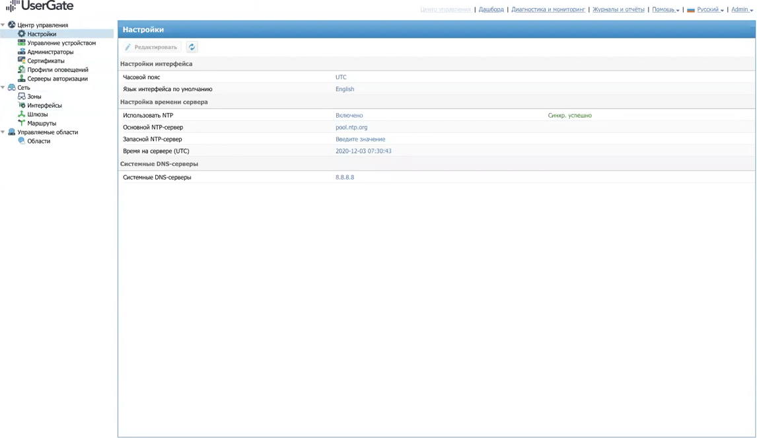Select Настройки in the sidebar tree
The height and width of the screenshot is (438, 757).
42,34
